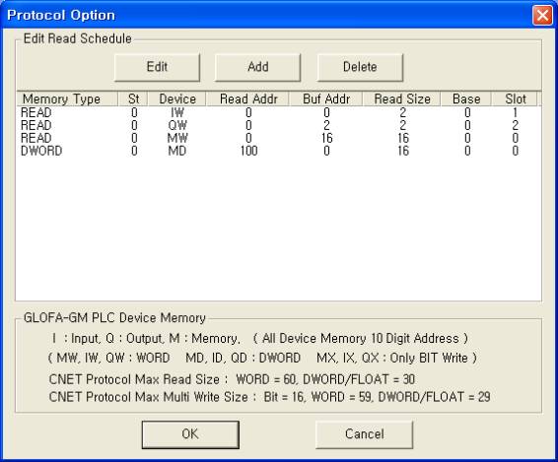Select the READ row with device MW
Viewport: 558px width, 462px height.
pyautogui.click(x=278, y=138)
